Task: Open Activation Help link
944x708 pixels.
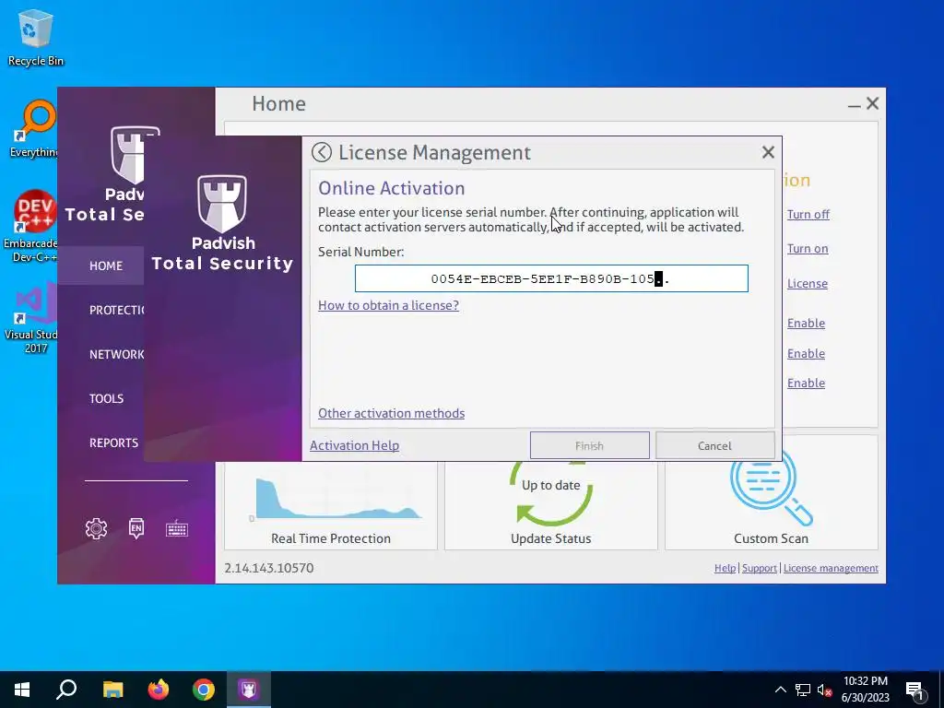Action: click(354, 445)
